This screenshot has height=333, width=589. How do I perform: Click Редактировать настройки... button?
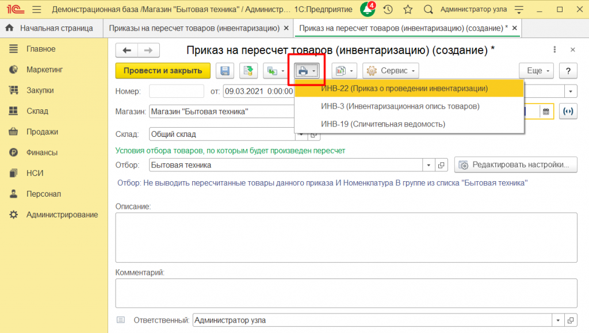point(516,165)
